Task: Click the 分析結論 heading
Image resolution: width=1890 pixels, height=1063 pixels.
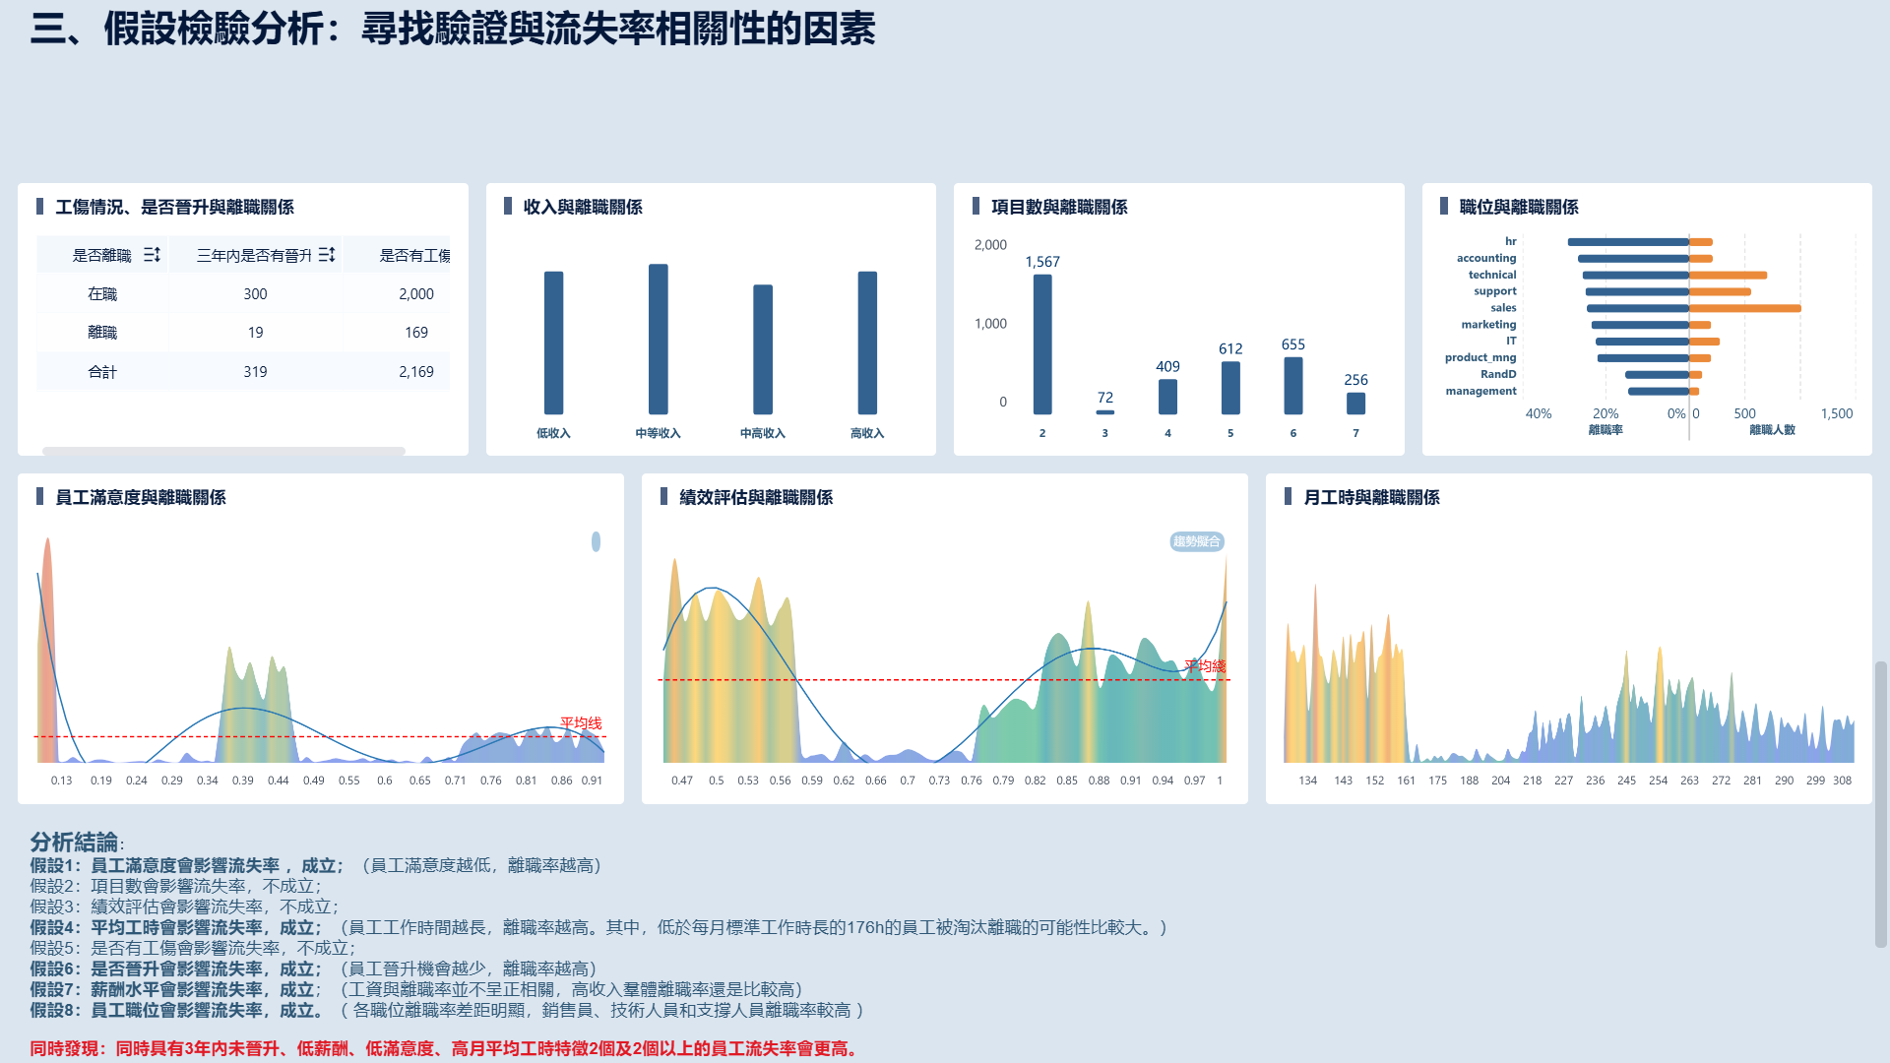Action: pos(74,843)
